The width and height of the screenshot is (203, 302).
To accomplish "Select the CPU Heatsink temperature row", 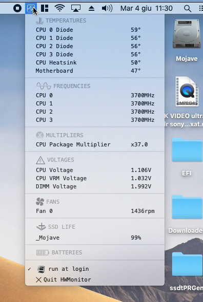I will click(x=95, y=62).
